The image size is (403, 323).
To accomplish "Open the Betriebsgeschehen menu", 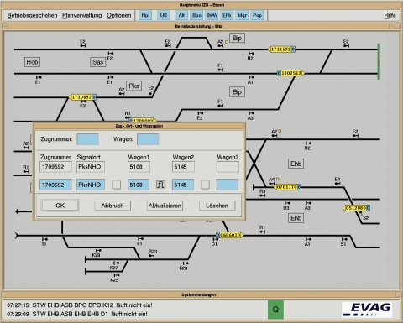I will (x=32, y=15).
